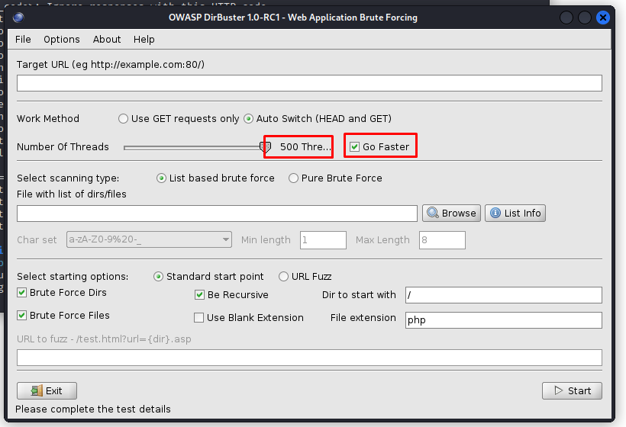
Task: Click the second dark round window button
Action: tap(585, 18)
